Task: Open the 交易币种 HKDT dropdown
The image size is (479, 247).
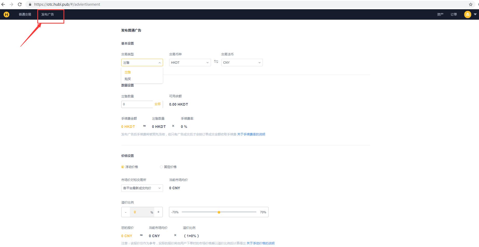Action: [x=190, y=63]
